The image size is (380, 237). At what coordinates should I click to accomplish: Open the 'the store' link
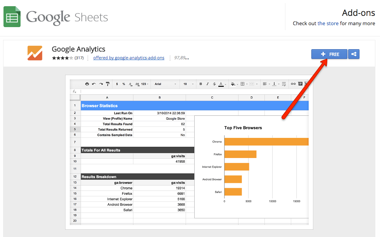pyautogui.click(x=328, y=24)
